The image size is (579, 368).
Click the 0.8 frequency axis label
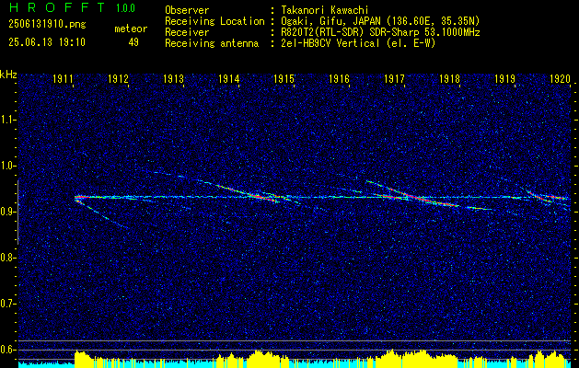6,258
